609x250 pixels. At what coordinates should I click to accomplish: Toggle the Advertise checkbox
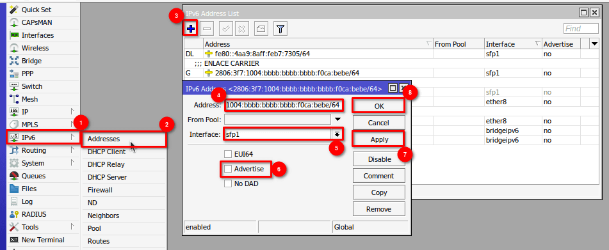(x=228, y=169)
